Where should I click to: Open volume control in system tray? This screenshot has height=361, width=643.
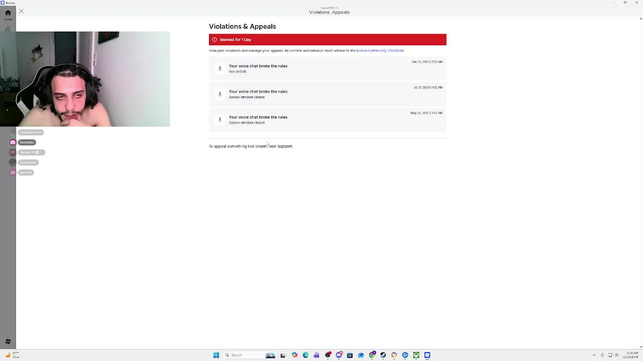click(x=616, y=355)
